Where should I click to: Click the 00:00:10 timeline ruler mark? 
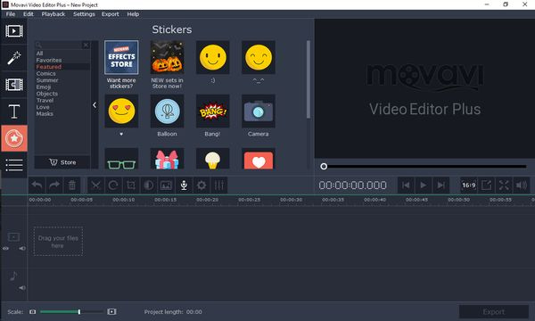point(124,200)
